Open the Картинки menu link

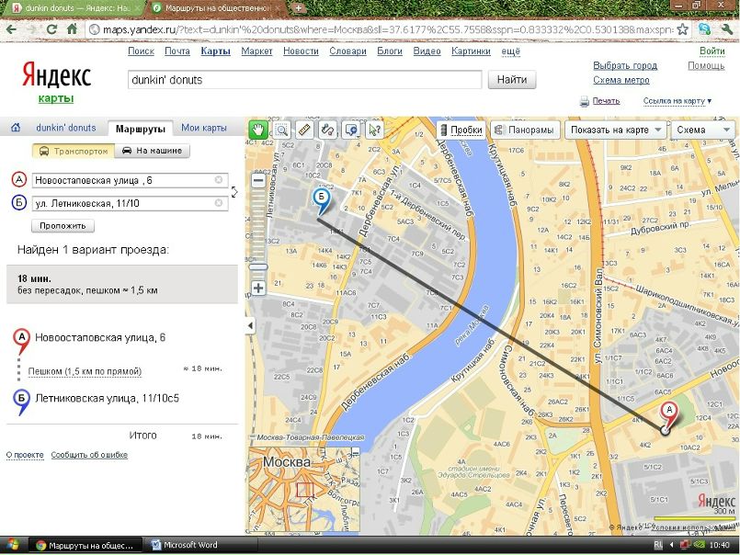pos(471,51)
